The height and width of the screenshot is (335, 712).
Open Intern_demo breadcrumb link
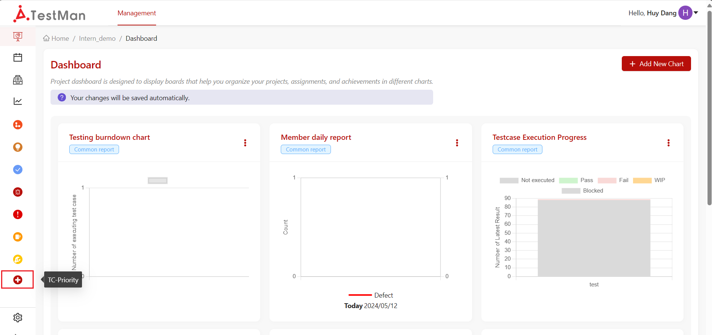click(x=97, y=39)
